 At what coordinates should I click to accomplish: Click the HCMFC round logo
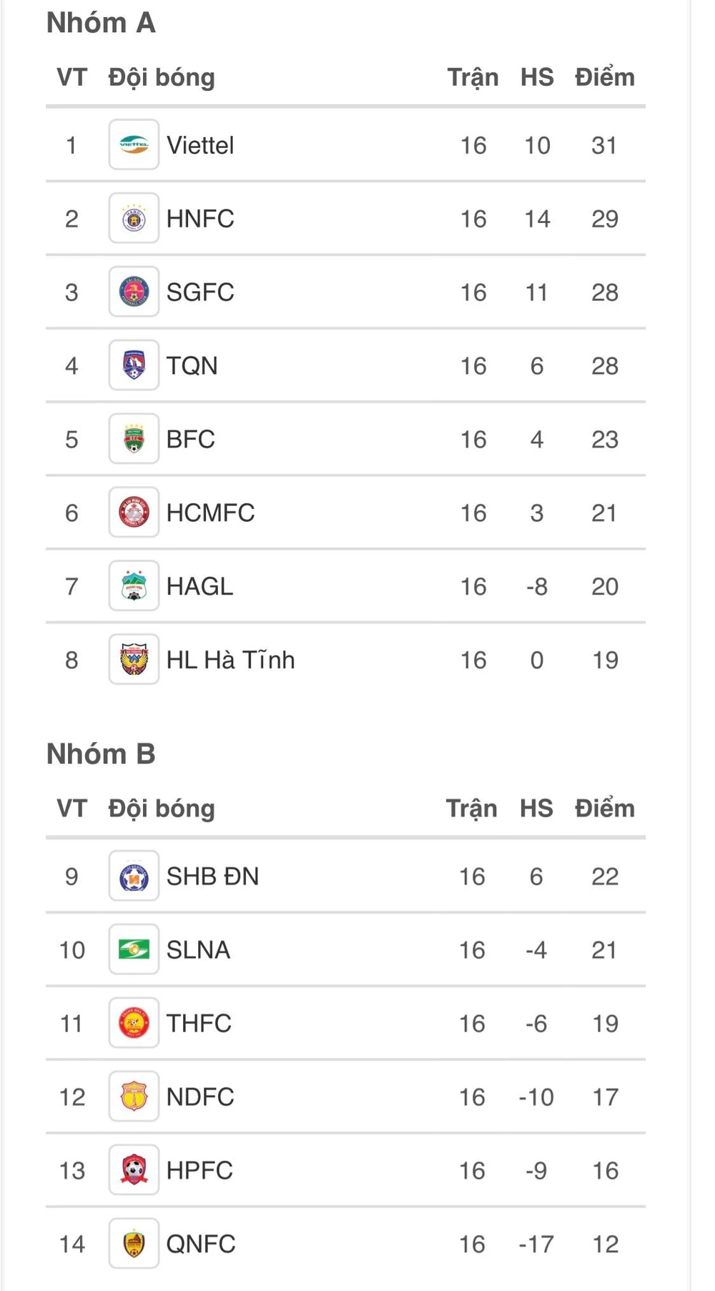click(134, 513)
